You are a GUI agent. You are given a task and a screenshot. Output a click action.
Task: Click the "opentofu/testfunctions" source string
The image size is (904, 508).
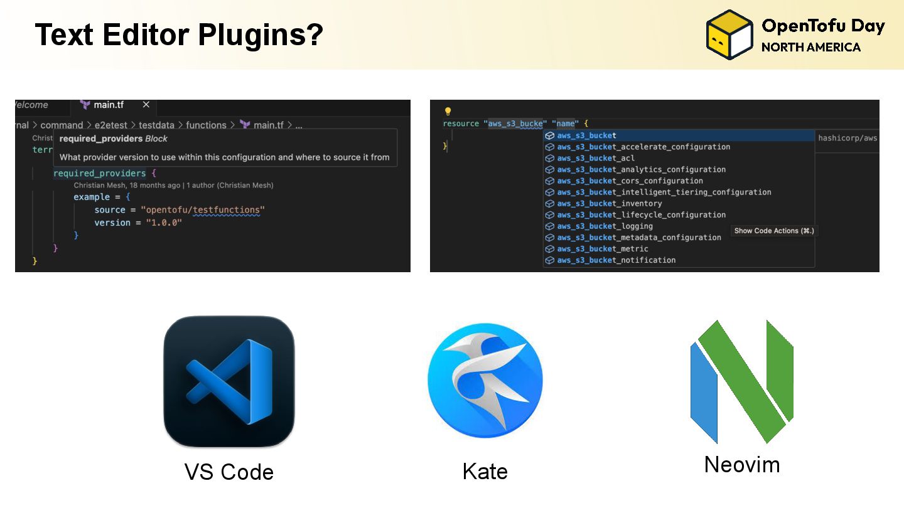203,209
